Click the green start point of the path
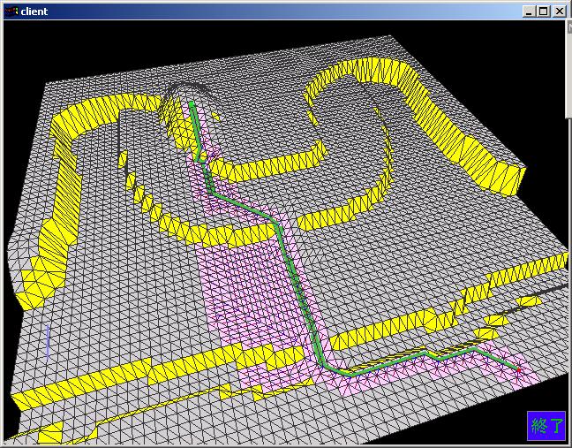Screen dimensions: 572x448 (x=192, y=104)
